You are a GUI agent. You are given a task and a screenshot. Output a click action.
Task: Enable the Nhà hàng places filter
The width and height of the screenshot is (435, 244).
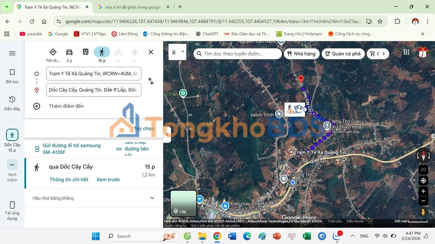[302, 54]
